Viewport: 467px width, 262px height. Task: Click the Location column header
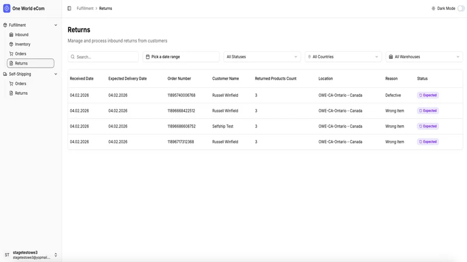pyautogui.click(x=326, y=79)
